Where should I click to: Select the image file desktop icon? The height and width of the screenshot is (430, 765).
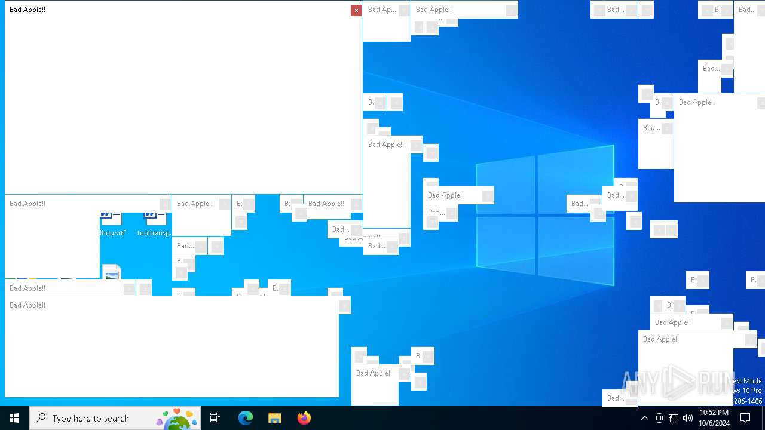pos(112,272)
